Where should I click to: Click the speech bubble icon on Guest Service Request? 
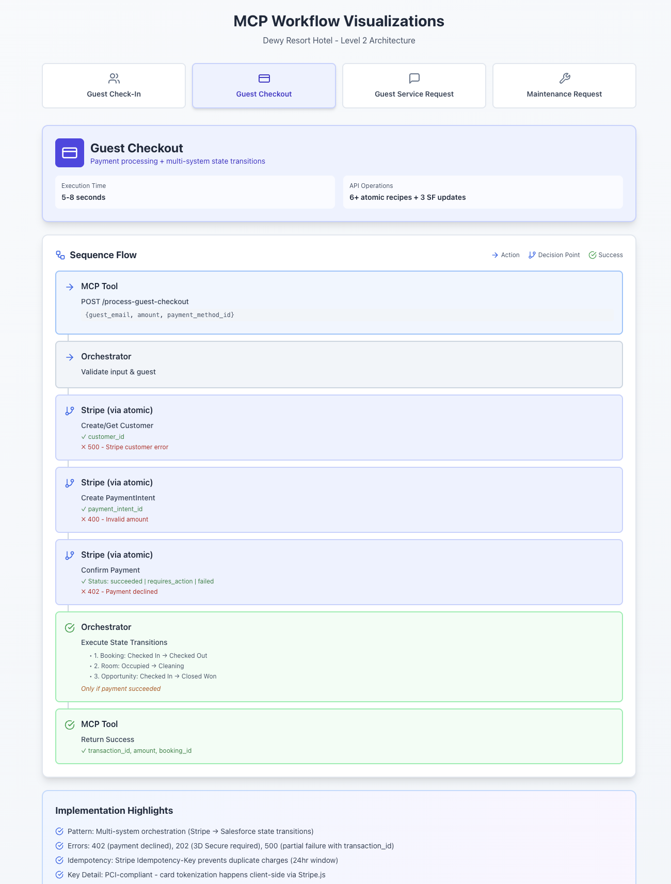[414, 78]
